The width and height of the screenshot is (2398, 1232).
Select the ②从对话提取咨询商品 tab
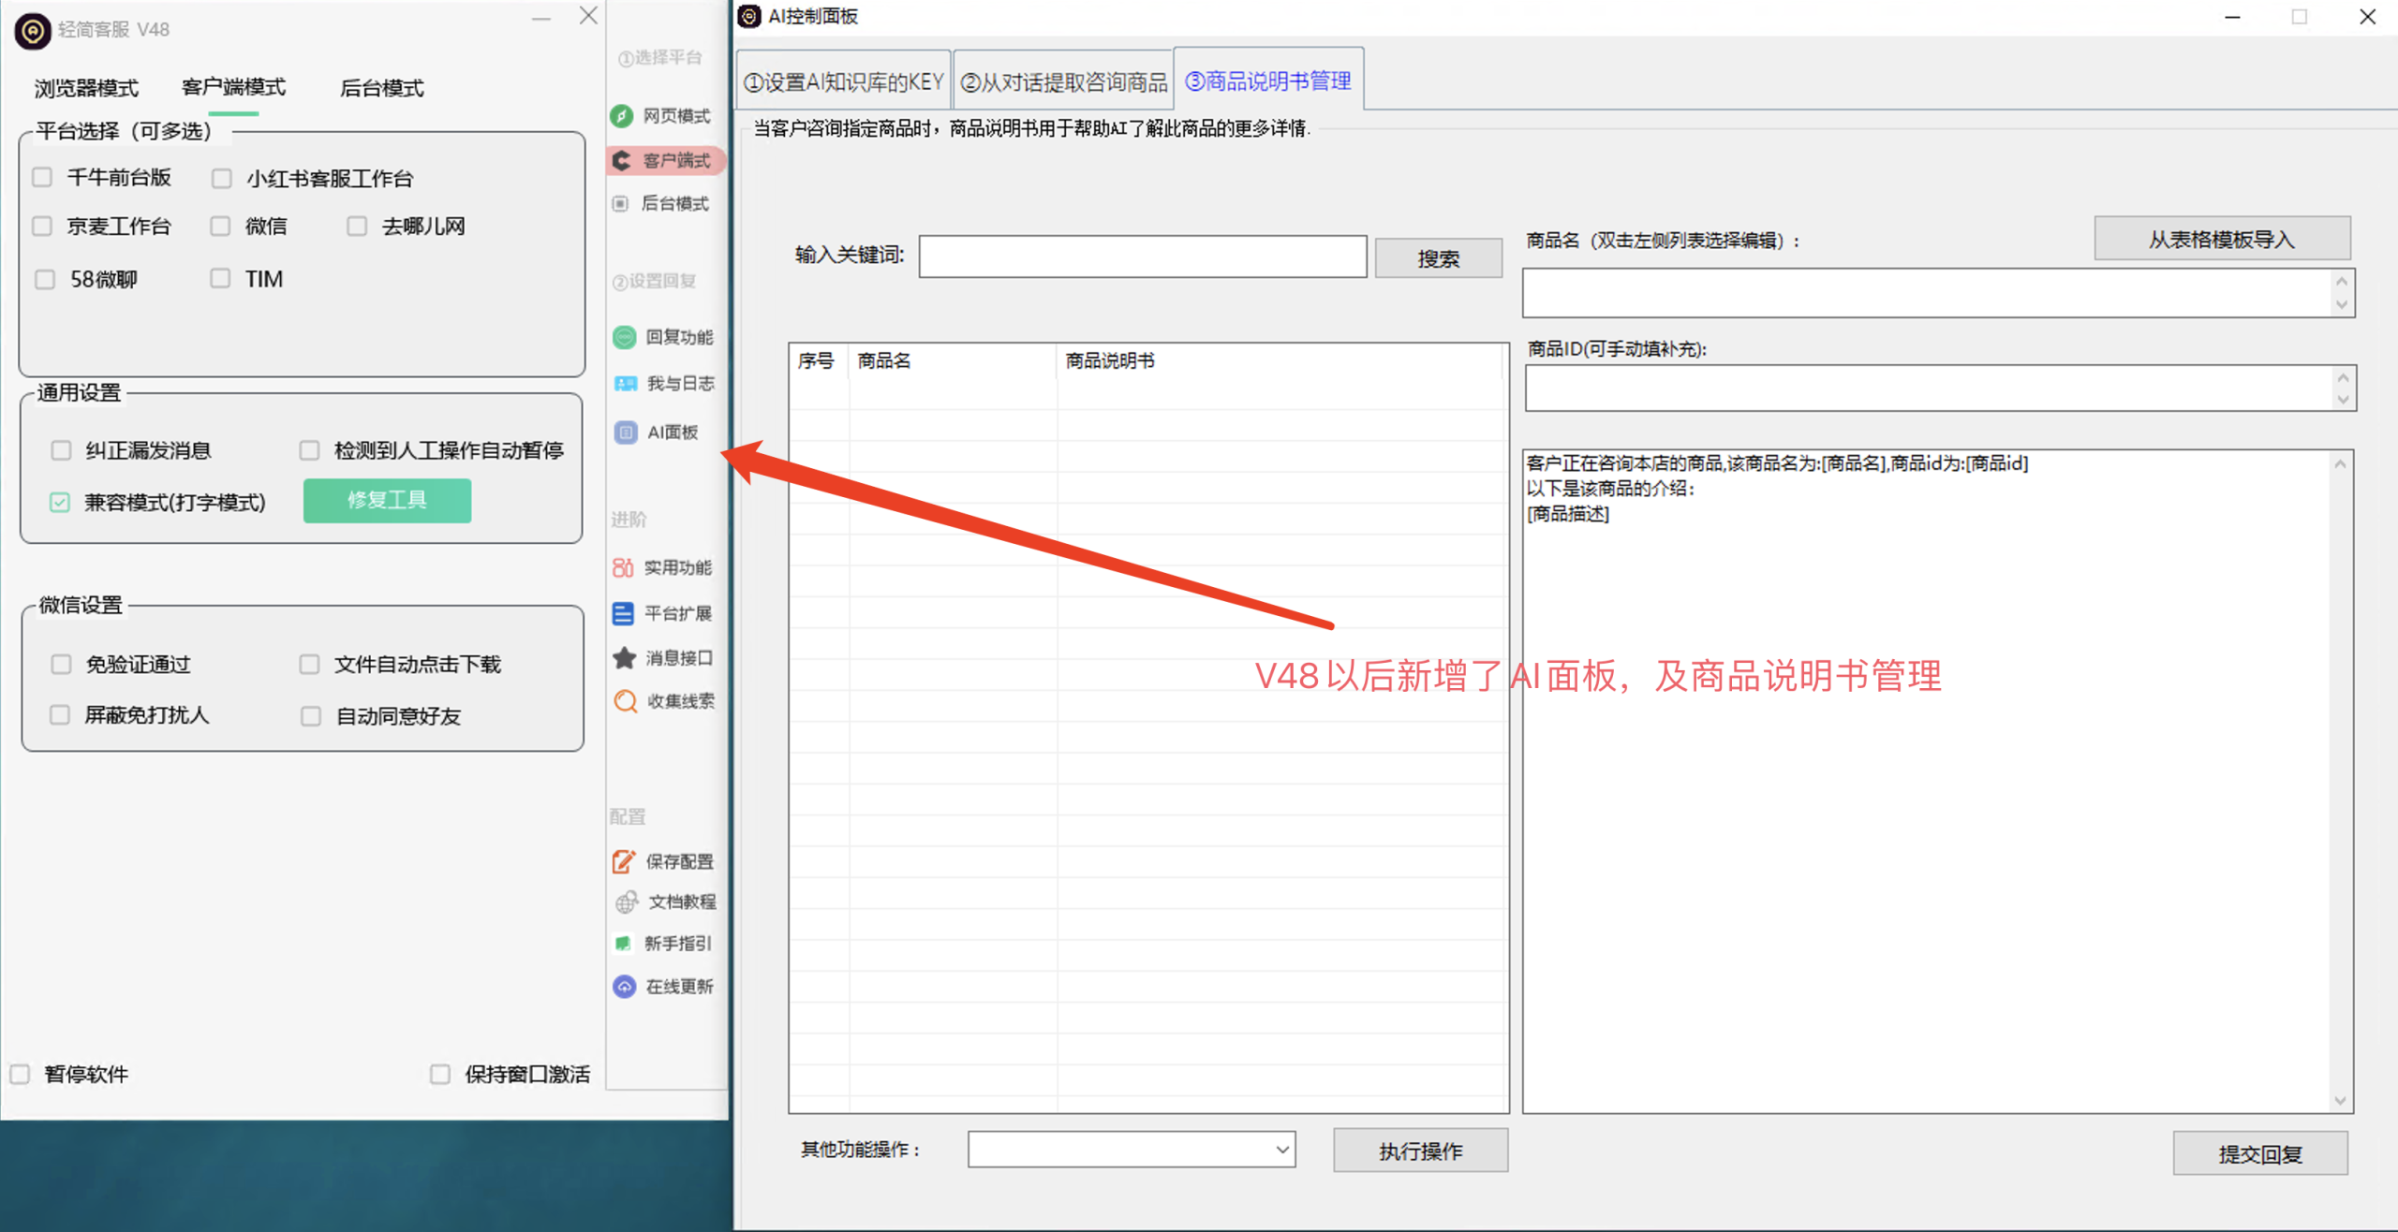[x=1062, y=81]
